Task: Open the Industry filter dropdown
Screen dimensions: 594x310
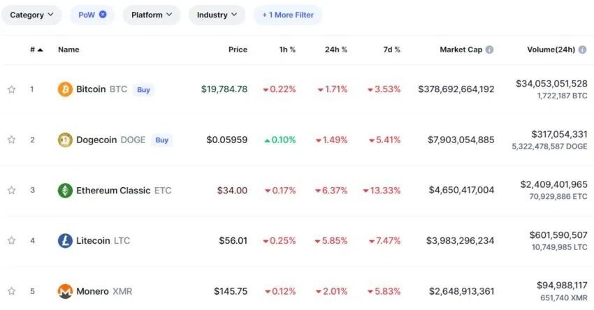Action: (217, 15)
